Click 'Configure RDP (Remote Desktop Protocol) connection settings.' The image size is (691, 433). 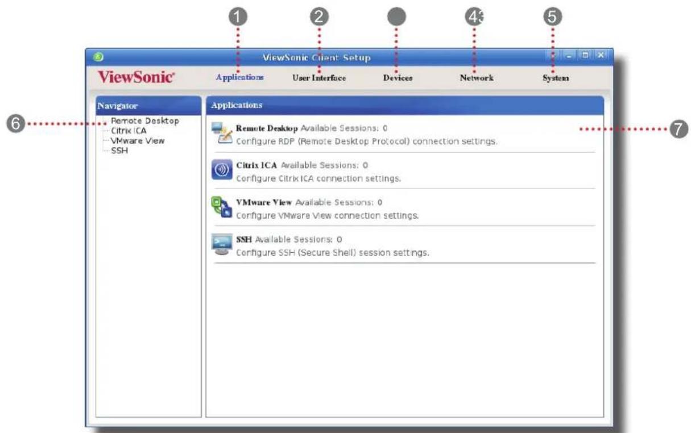coord(367,141)
